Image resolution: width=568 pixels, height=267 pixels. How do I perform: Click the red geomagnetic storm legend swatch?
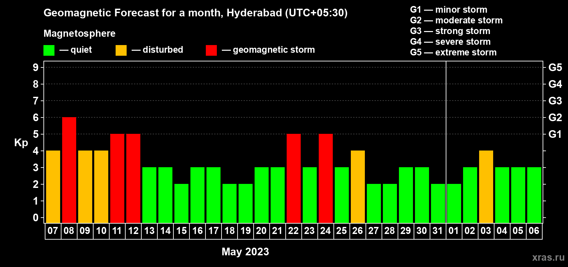click(211, 50)
